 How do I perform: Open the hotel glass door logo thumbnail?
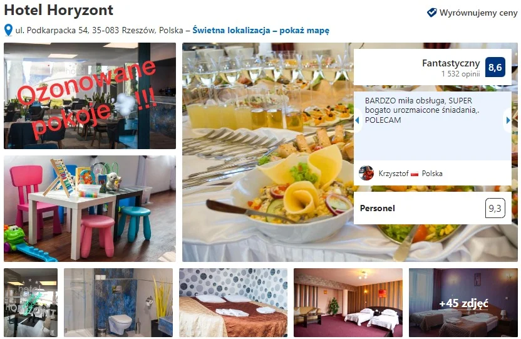tap(31, 303)
